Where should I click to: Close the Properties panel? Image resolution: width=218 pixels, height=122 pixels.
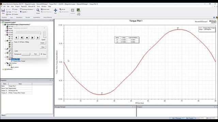click(52, 80)
